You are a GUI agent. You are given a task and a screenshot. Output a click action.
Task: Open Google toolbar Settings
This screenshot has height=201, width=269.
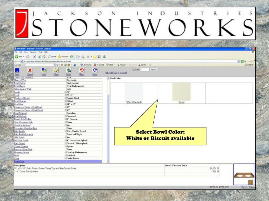point(250,65)
